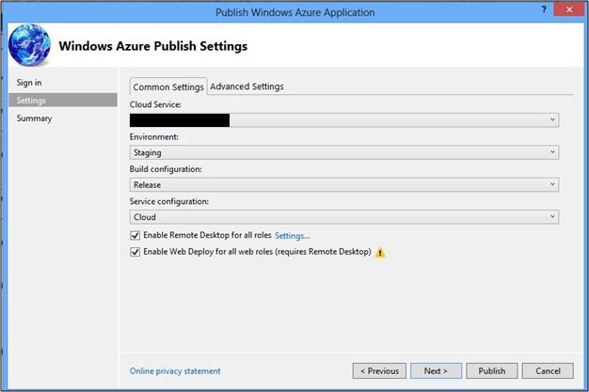Screen dimensions: 589x392
Task: Click the Publish button
Action: 491,370
